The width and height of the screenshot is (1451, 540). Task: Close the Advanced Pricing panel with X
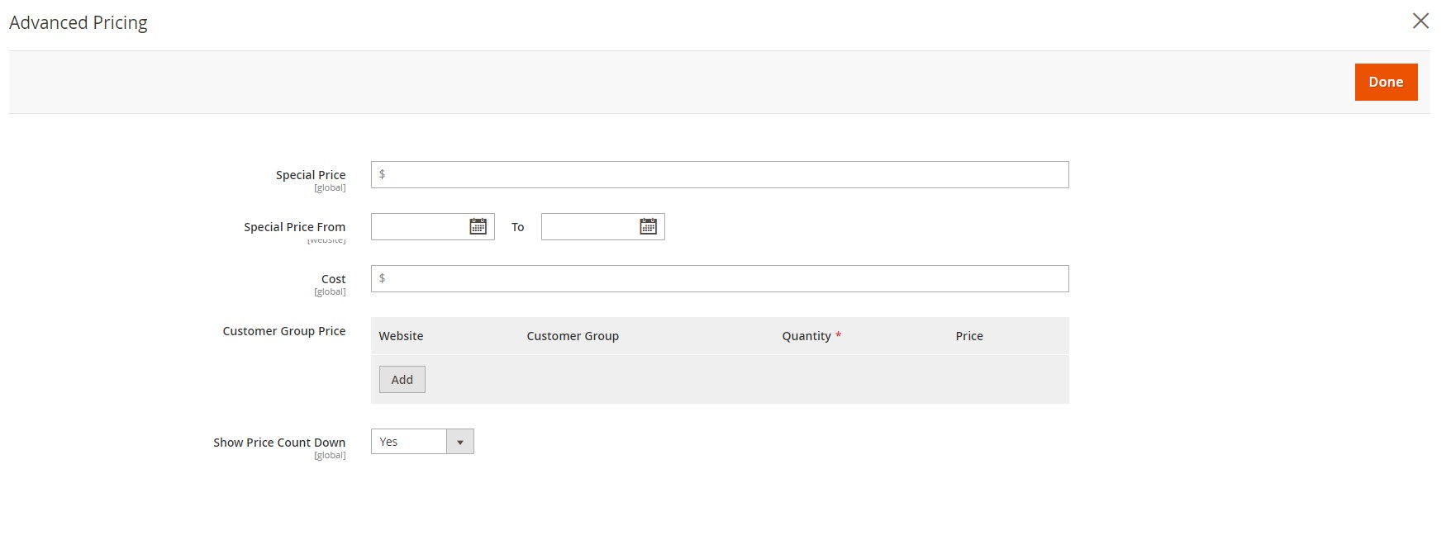click(1420, 21)
